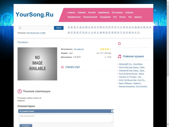
Task: Select Latin letter J in alphabet index
Action: point(92,32)
